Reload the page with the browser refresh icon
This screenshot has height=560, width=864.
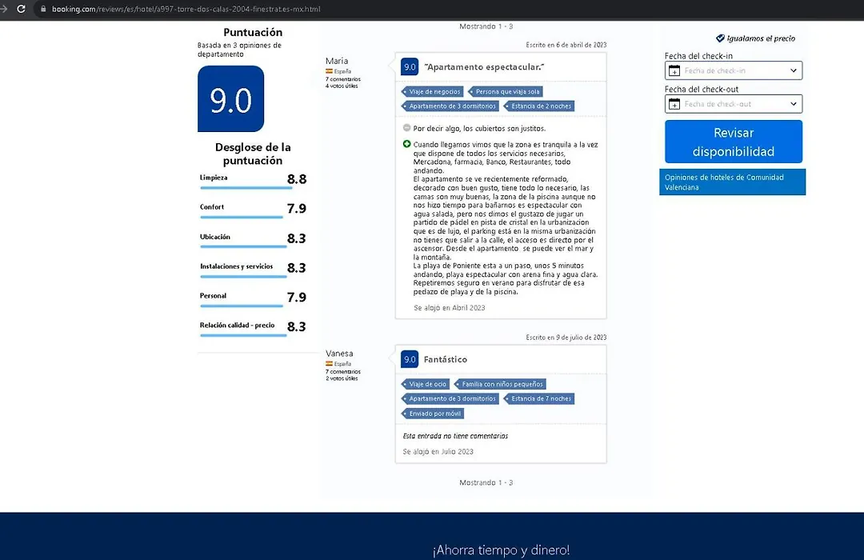[21, 9]
